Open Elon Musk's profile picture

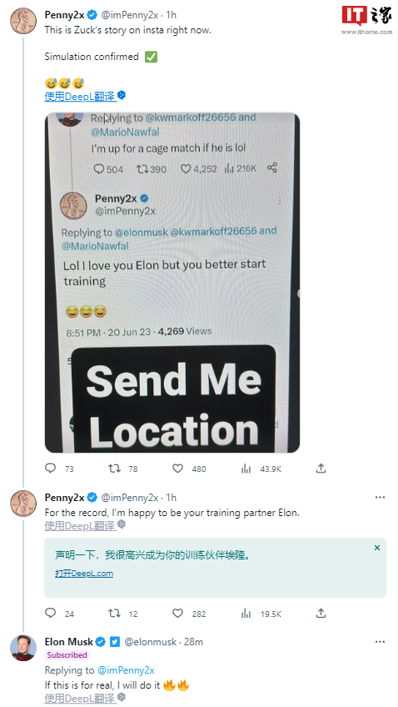[x=23, y=648]
